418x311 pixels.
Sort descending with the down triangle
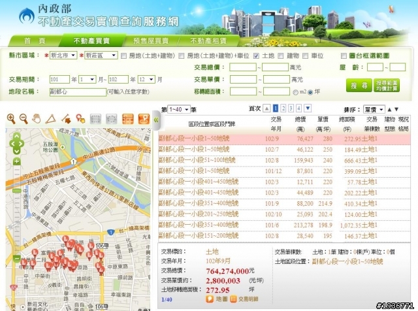[396, 109]
